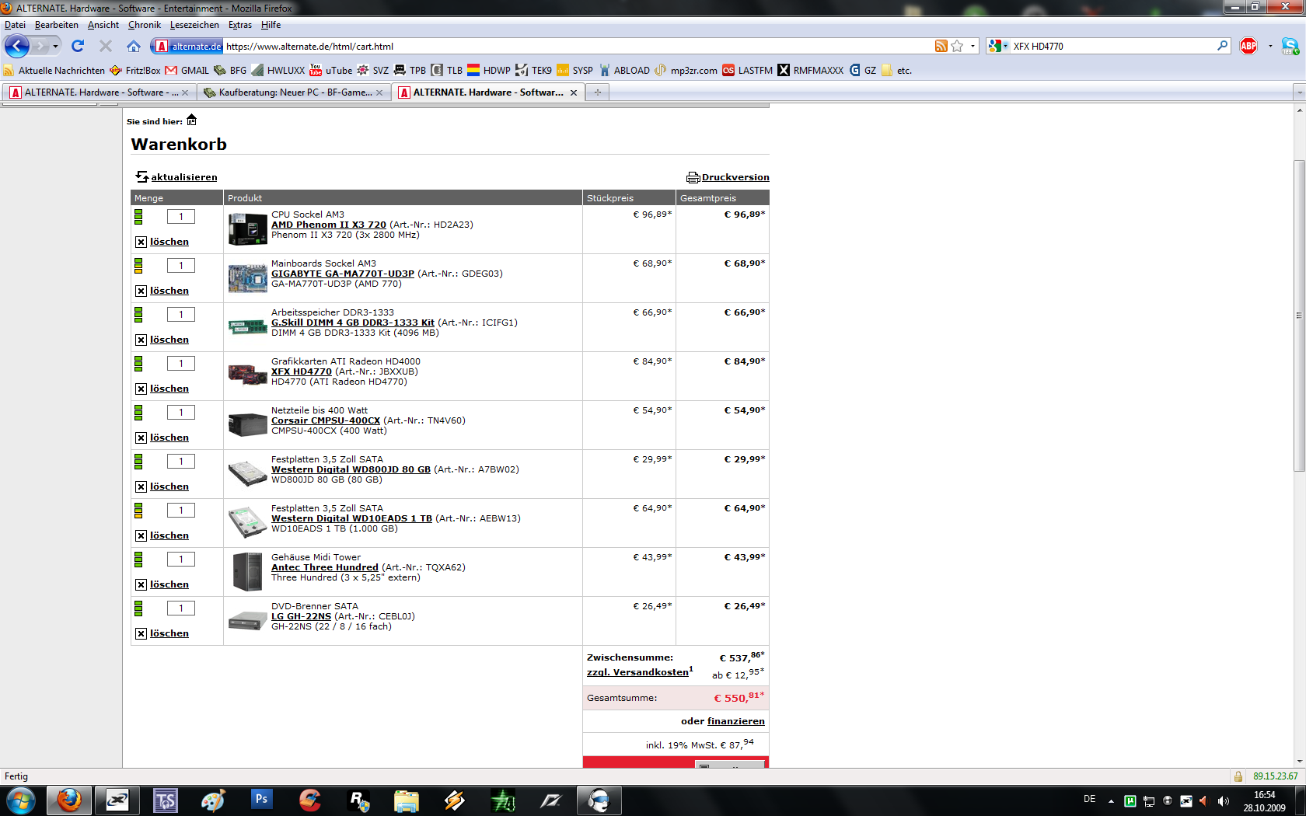Viewport: 1306px width, 816px height.
Task: Click X delete box for AMD Phenom II
Action: pos(141,242)
